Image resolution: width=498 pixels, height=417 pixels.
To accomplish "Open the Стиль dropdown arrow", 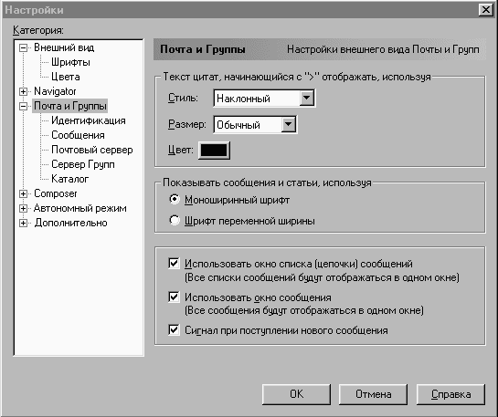I will tap(306, 98).
